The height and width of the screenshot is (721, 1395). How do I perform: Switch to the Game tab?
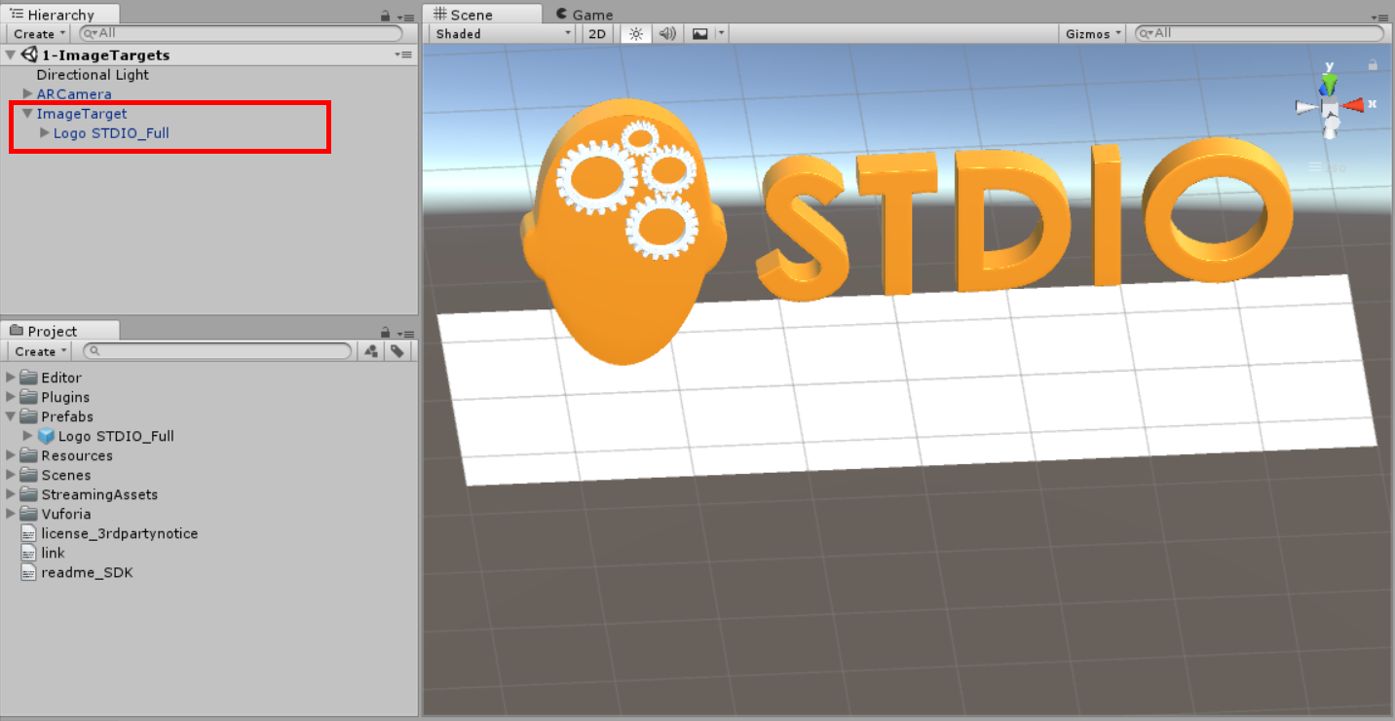(584, 15)
